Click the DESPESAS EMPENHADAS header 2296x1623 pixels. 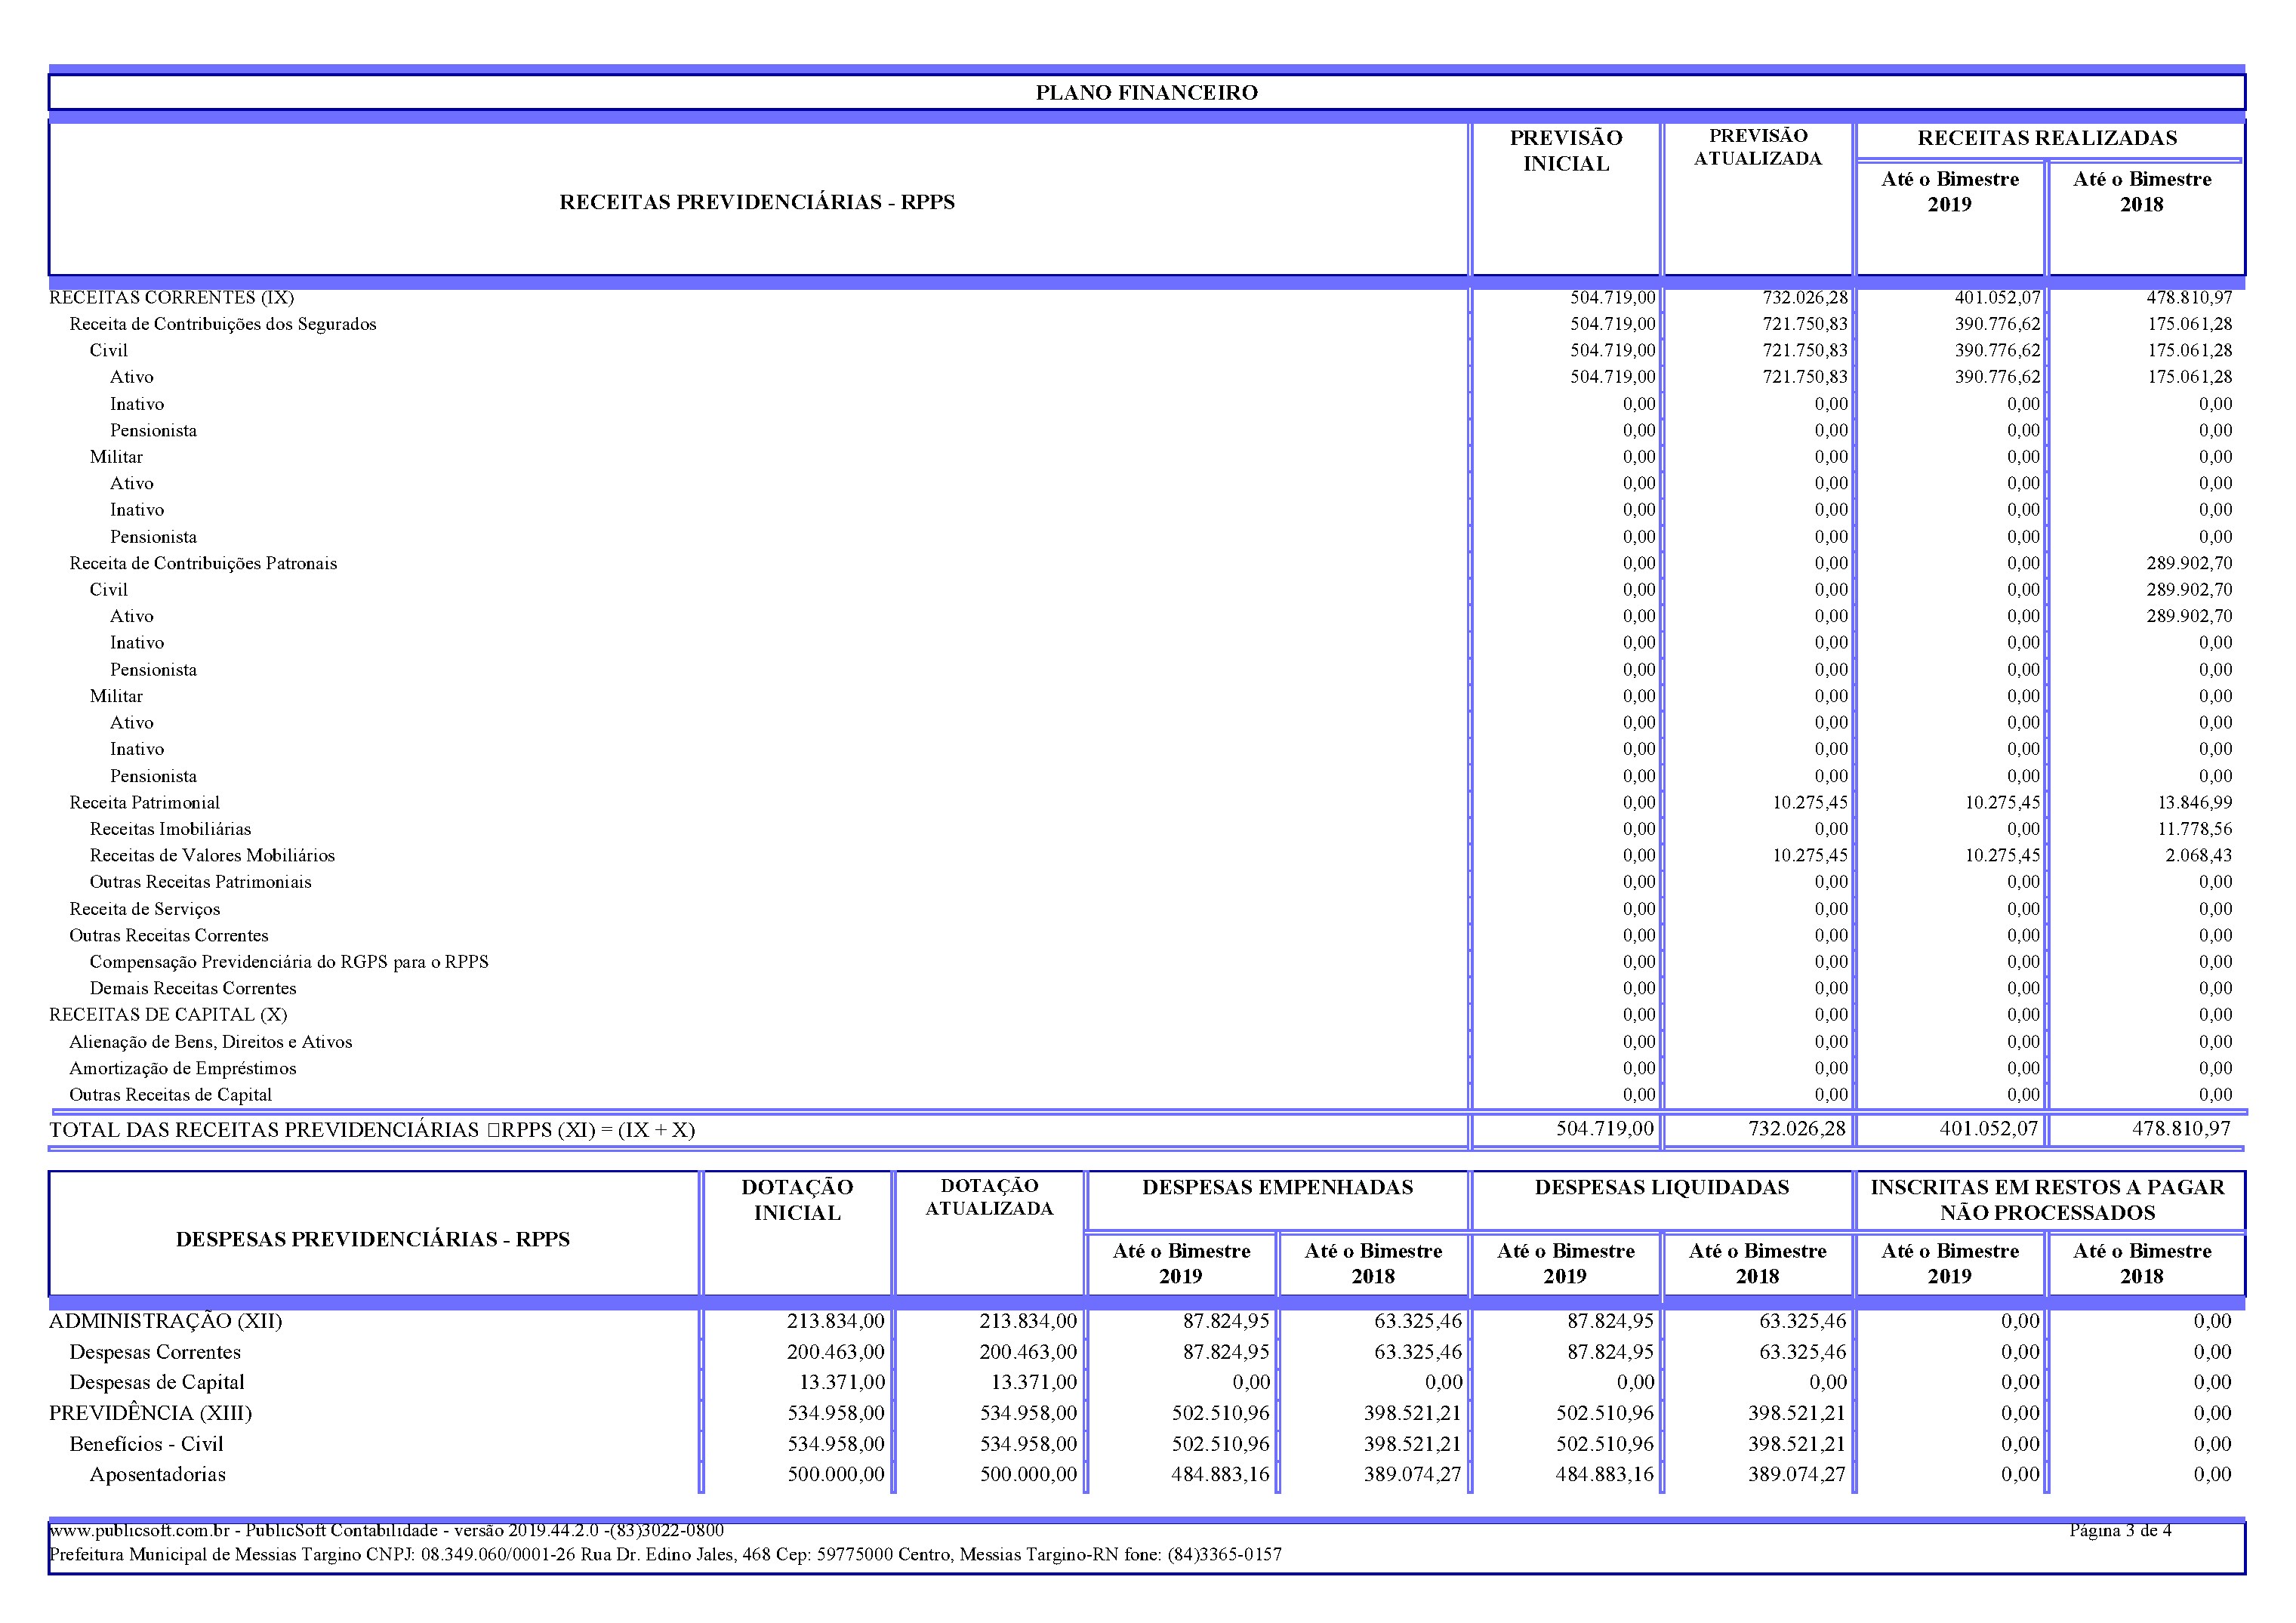1277,1187
